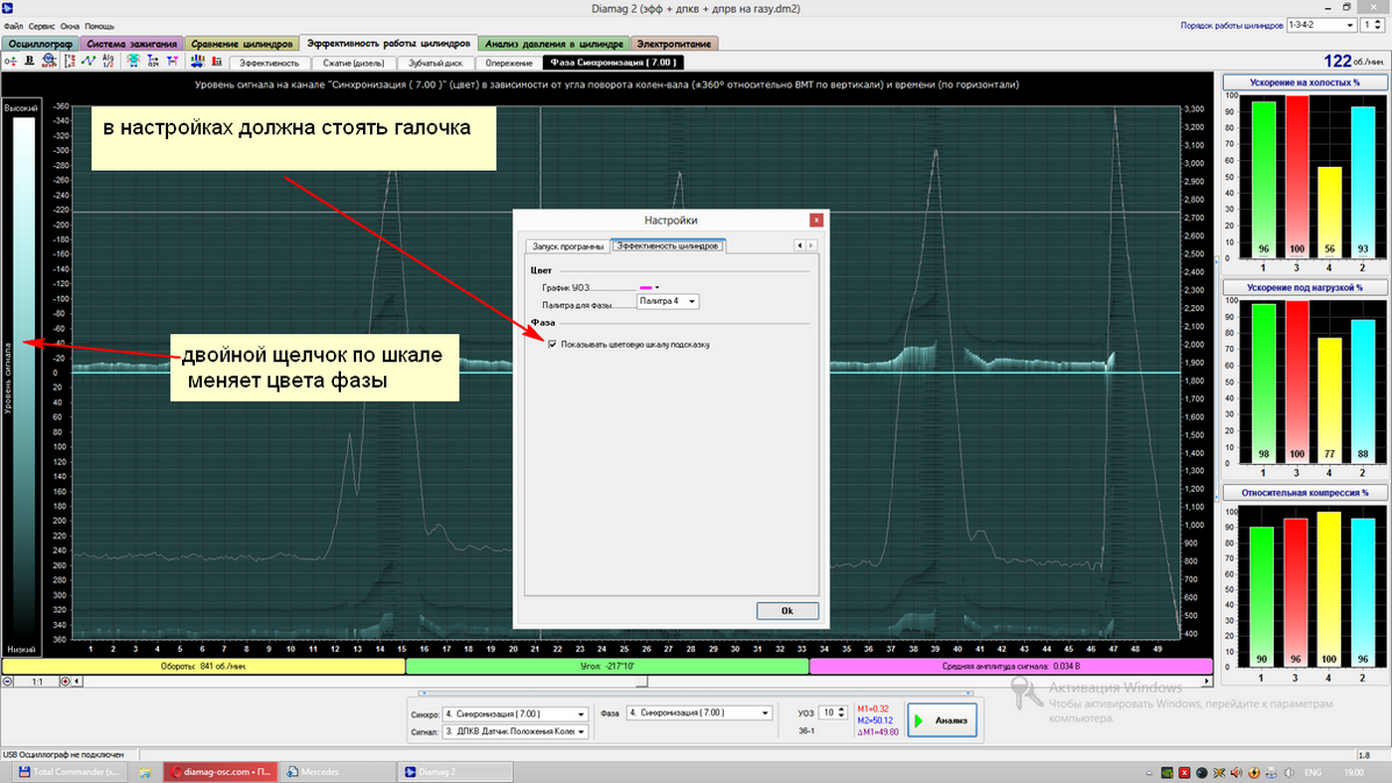Select the Эффективность sub-tab
Image resolution: width=1392 pixels, height=783 pixels.
[269, 63]
